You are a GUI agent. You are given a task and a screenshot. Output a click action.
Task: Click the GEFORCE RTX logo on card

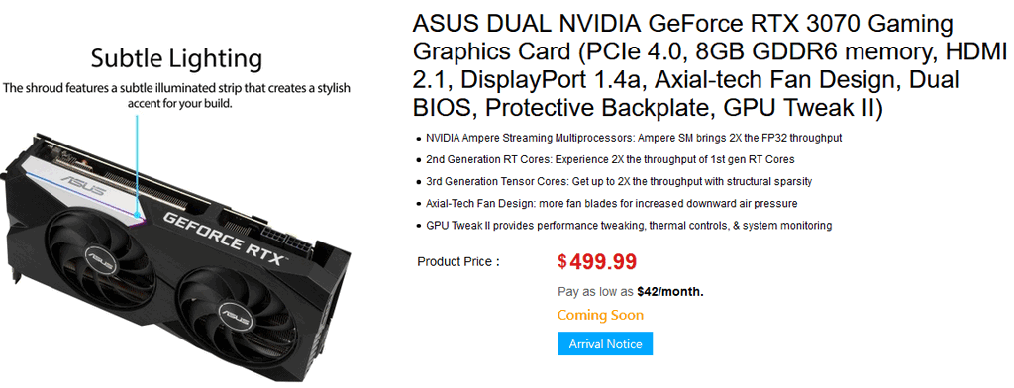pos(223,238)
